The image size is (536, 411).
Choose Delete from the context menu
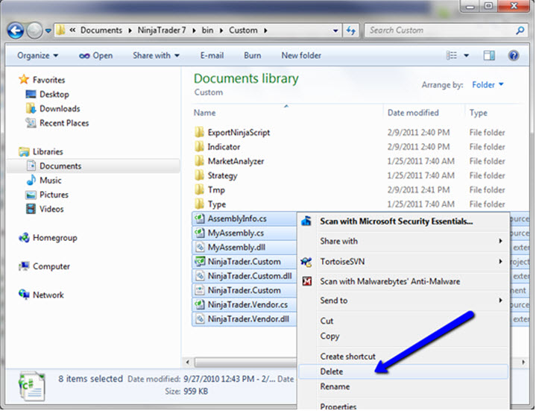pos(403,371)
